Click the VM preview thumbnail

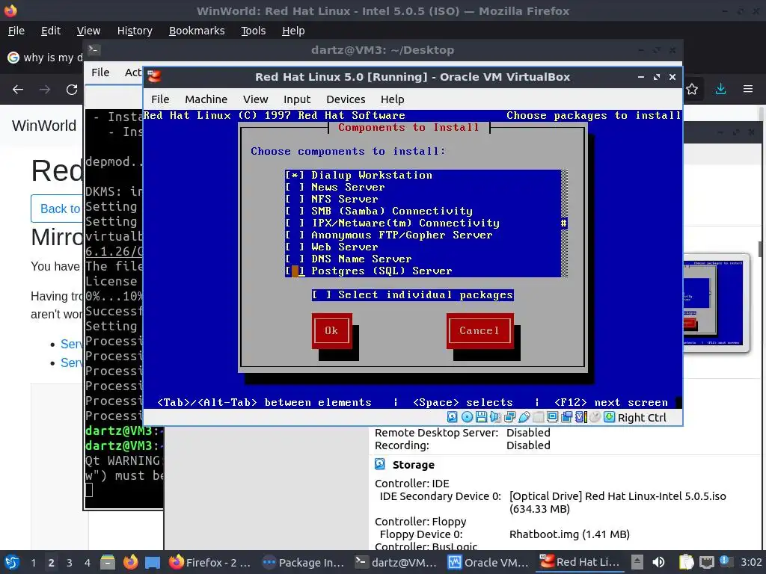point(714,303)
